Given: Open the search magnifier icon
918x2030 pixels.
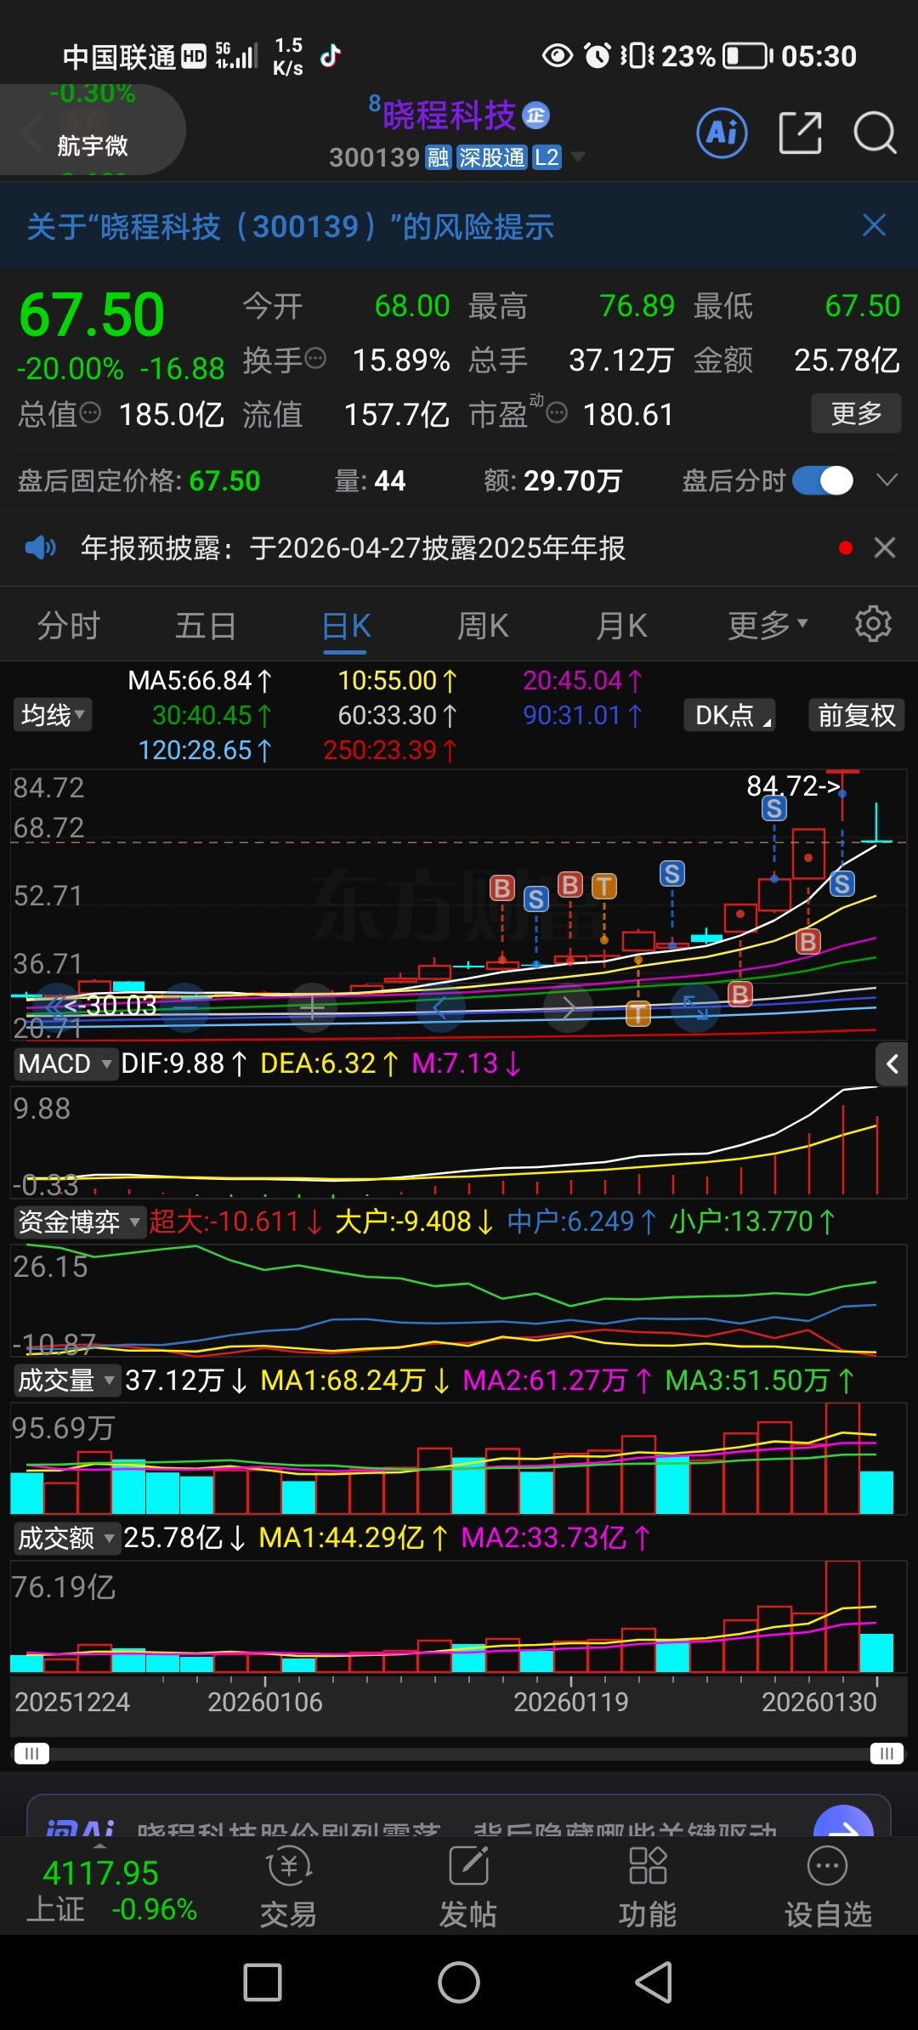Looking at the screenshot, I should [875, 133].
